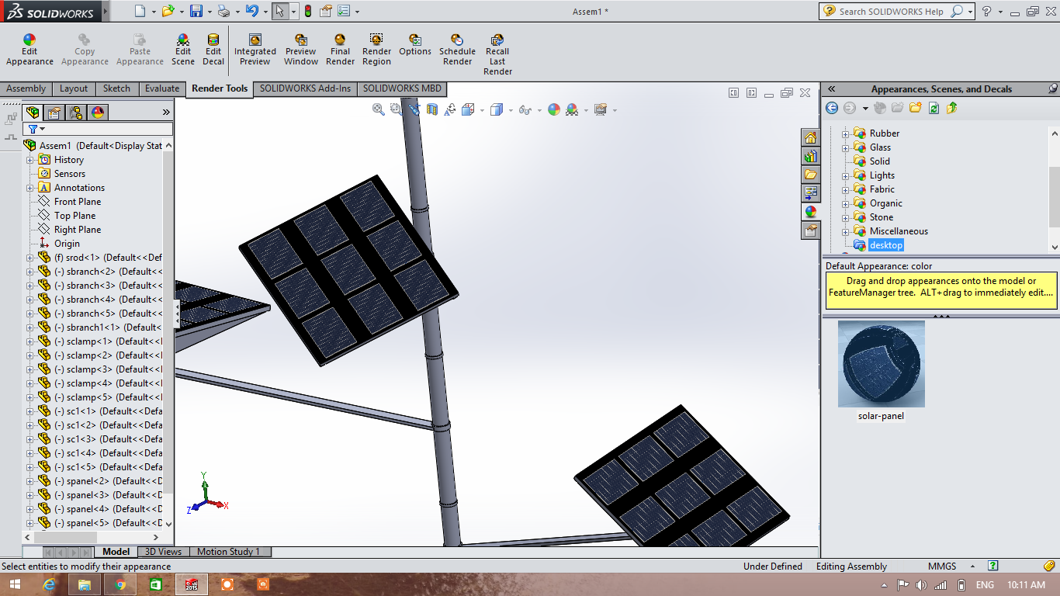Expand the Miscellaneous appearances folder
This screenshot has height=596, width=1060.
click(x=845, y=231)
